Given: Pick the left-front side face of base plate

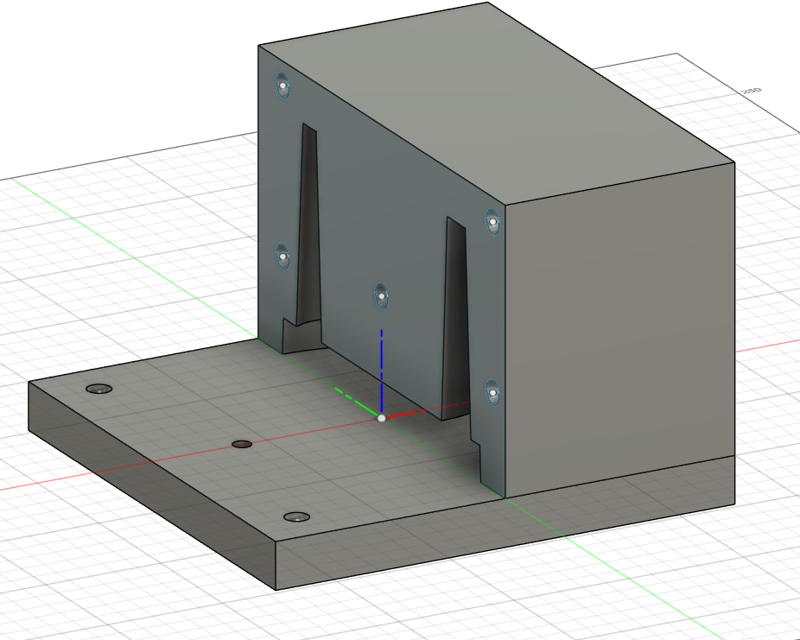Looking at the screenshot, I should tap(147, 484).
